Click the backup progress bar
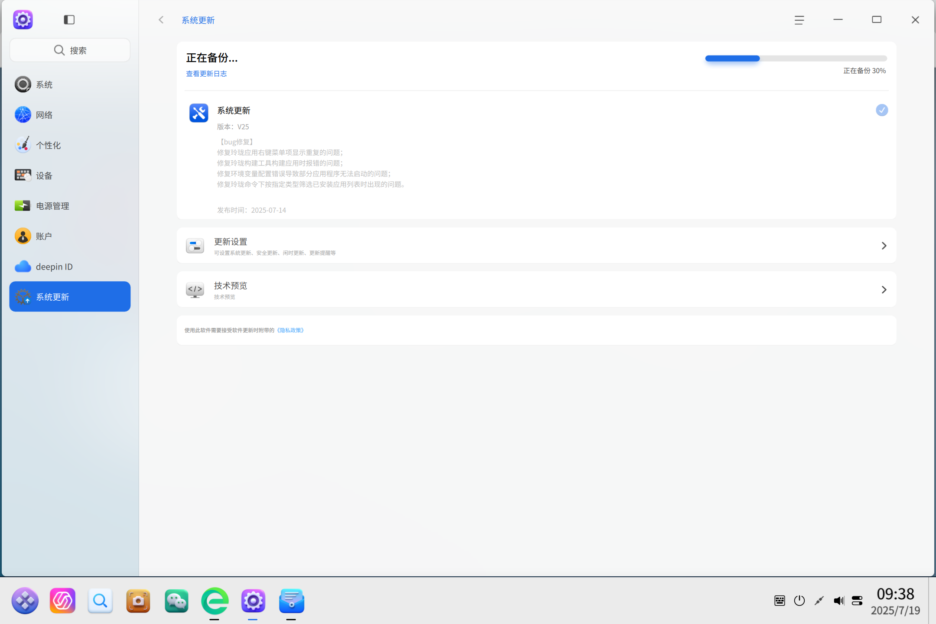Viewport: 936px width, 624px height. point(796,58)
